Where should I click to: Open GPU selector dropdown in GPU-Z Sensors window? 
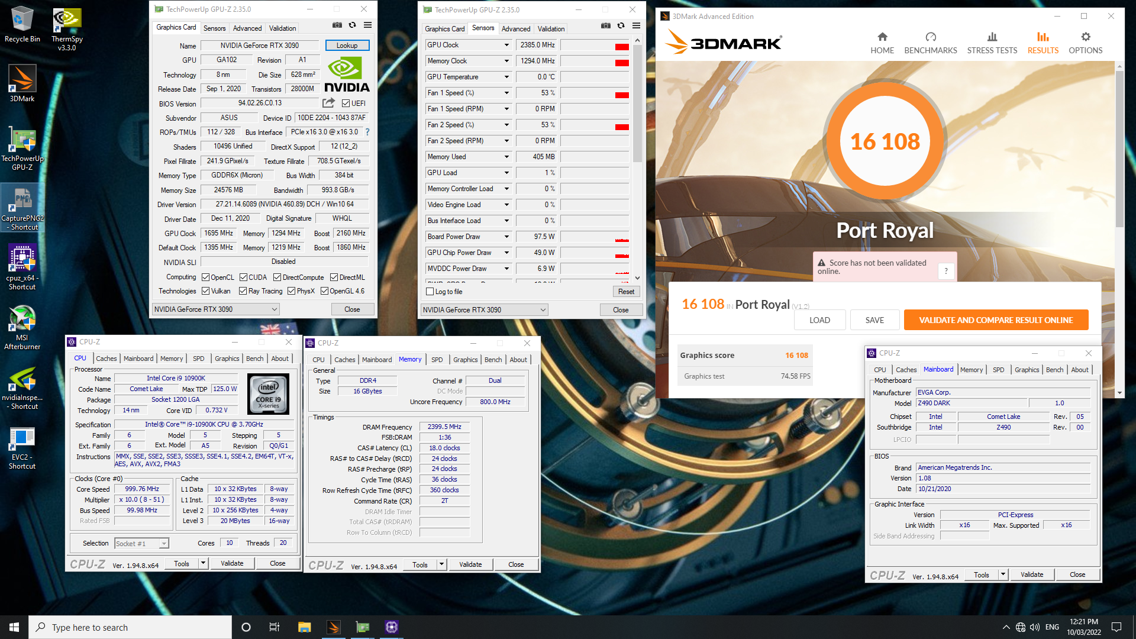[x=485, y=310]
